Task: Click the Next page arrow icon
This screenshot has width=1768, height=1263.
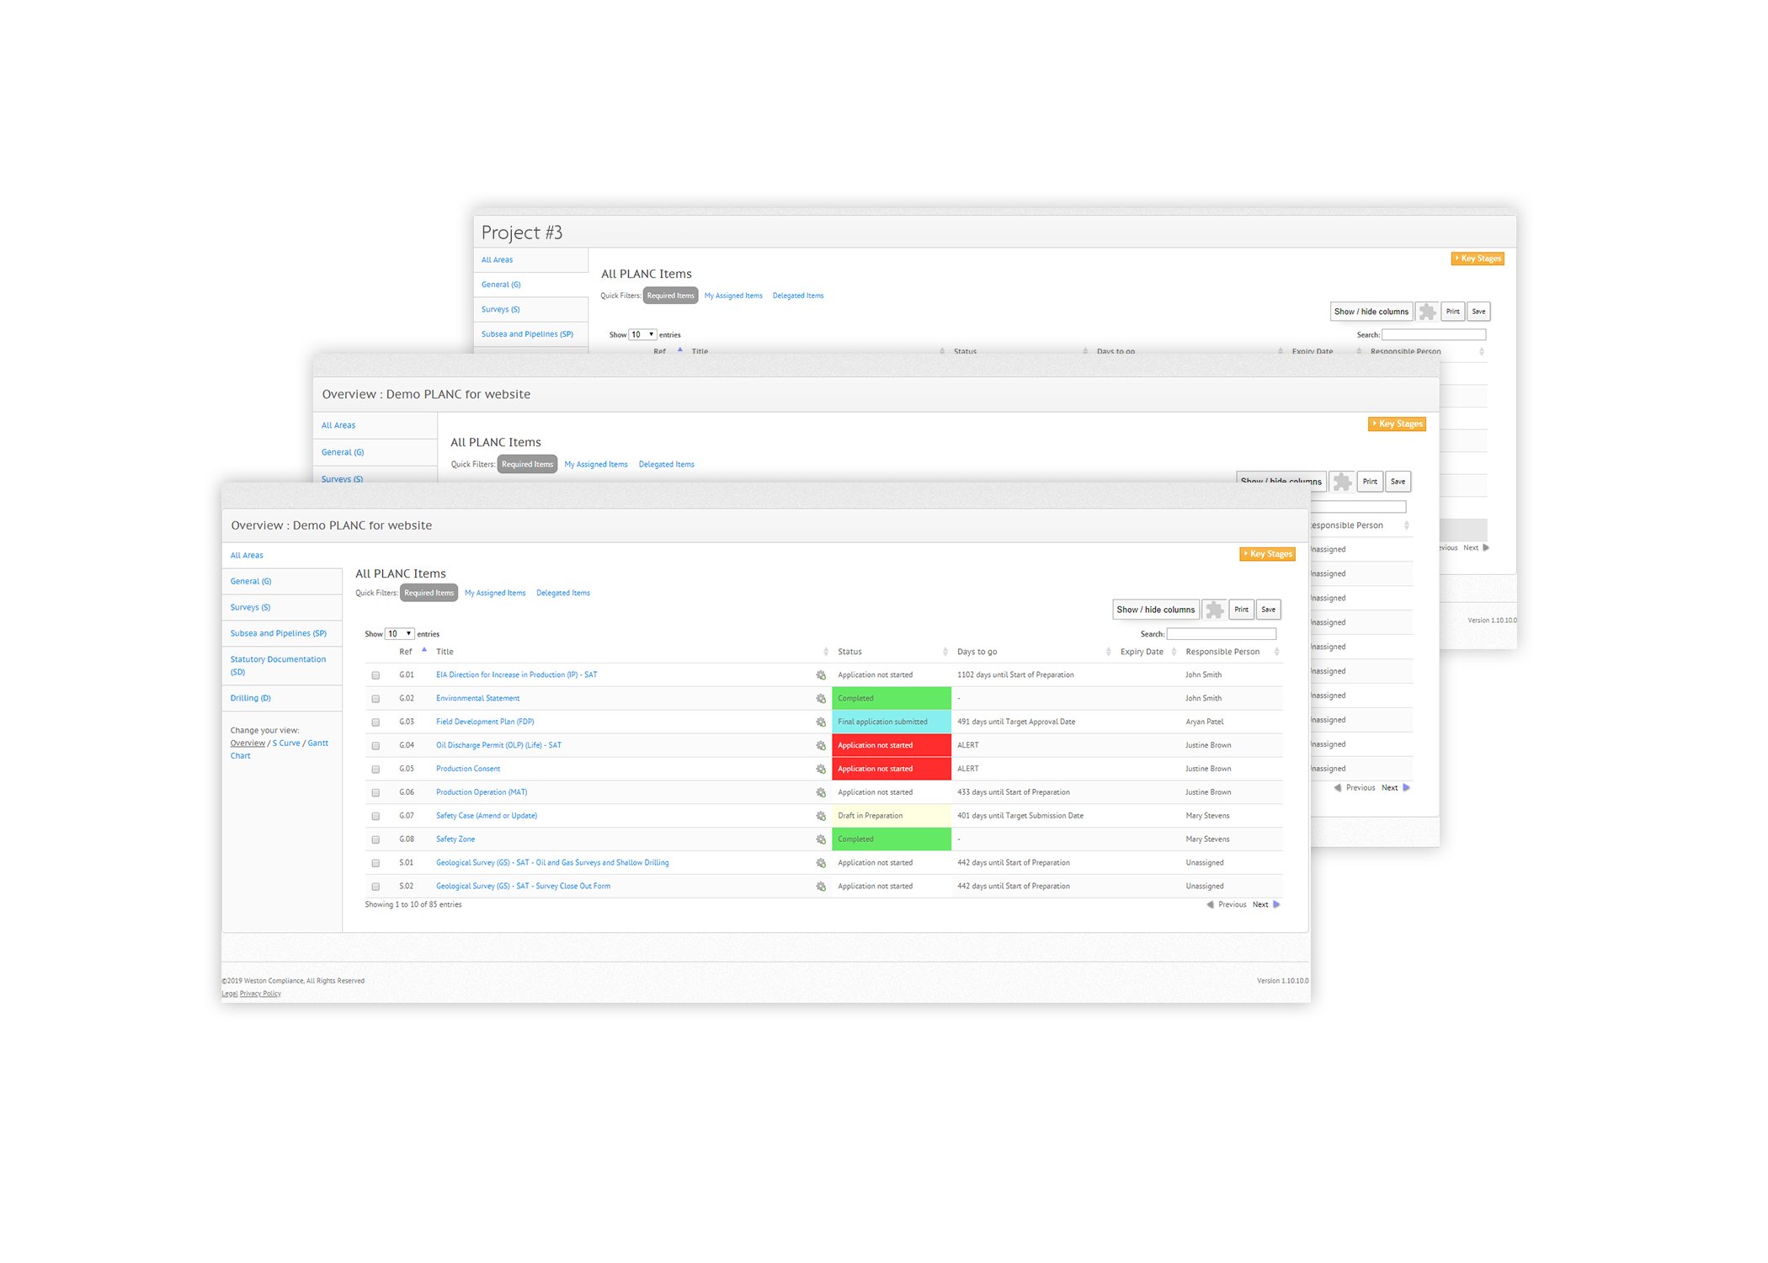Action: point(1276,905)
